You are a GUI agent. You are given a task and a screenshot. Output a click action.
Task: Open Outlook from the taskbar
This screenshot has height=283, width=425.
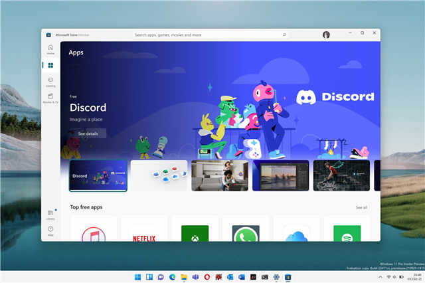[230, 277]
